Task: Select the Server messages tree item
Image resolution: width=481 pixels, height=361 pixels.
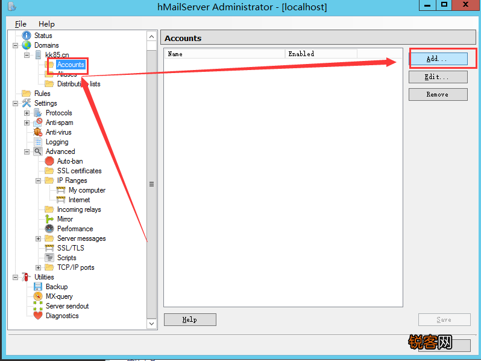Action: coord(81,238)
